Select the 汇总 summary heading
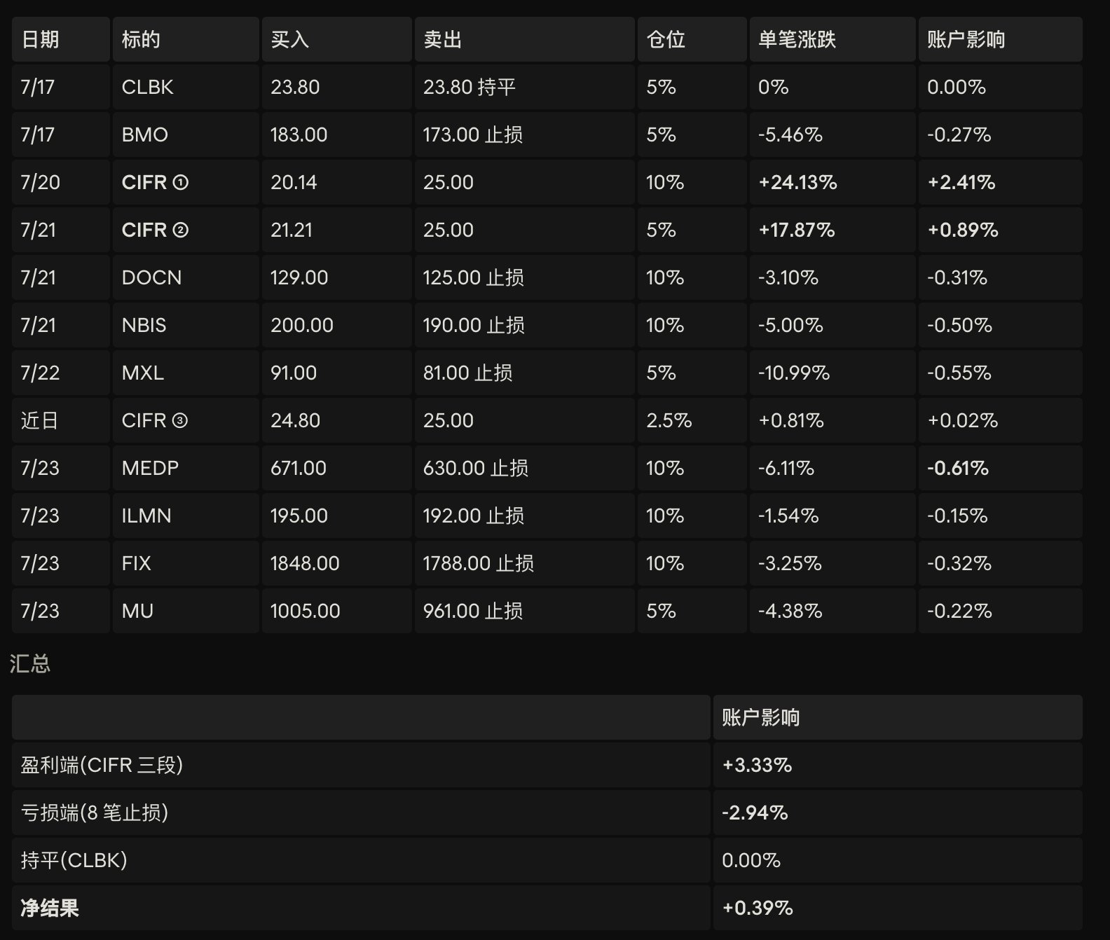This screenshot has width=1110, height=940. [30, 663]
